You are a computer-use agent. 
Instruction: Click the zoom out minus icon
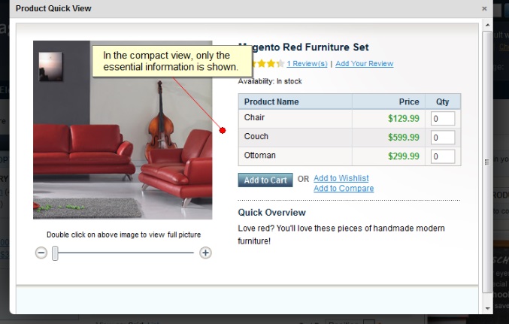41,253
